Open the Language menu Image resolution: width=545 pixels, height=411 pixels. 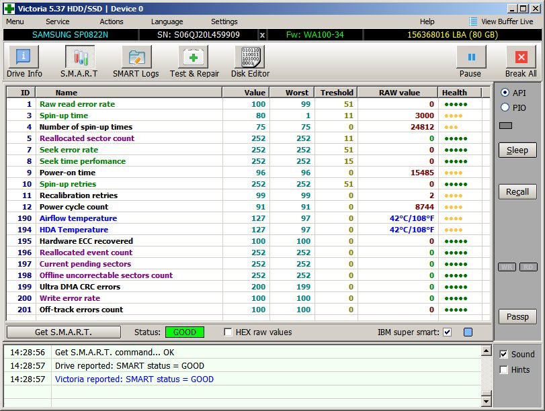(x=167, y=21)
